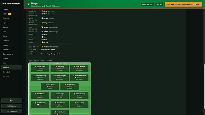Screen dimensions: 205x115
Task: Open the Inbox in the sidebar
Action: point(12,14)
